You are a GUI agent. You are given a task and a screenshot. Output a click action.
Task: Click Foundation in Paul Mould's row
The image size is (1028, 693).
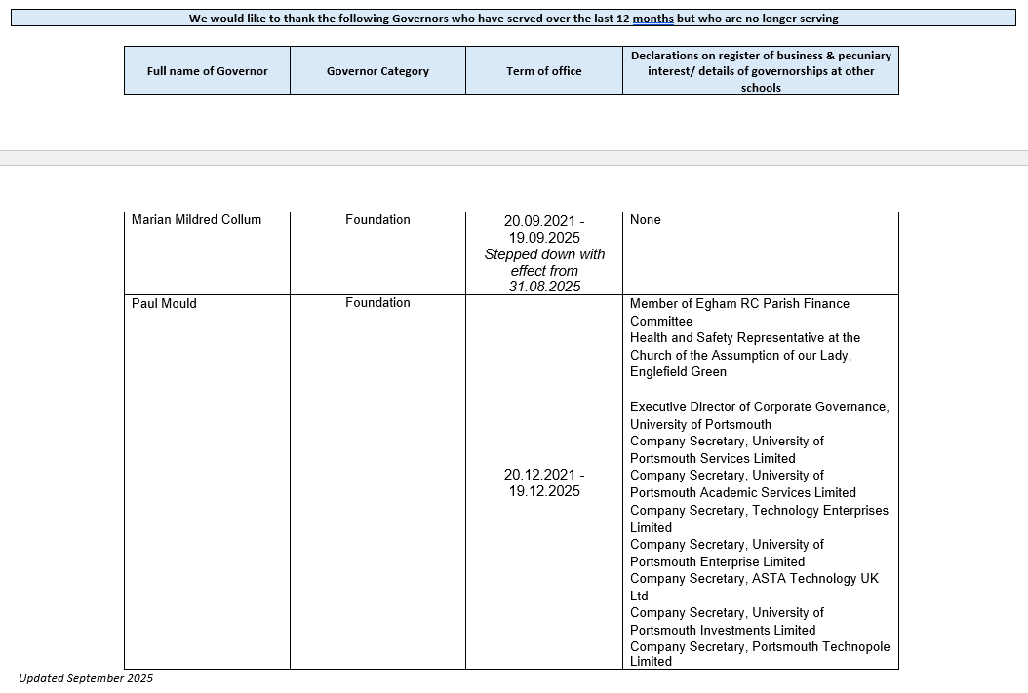click(x=377, y=303)
